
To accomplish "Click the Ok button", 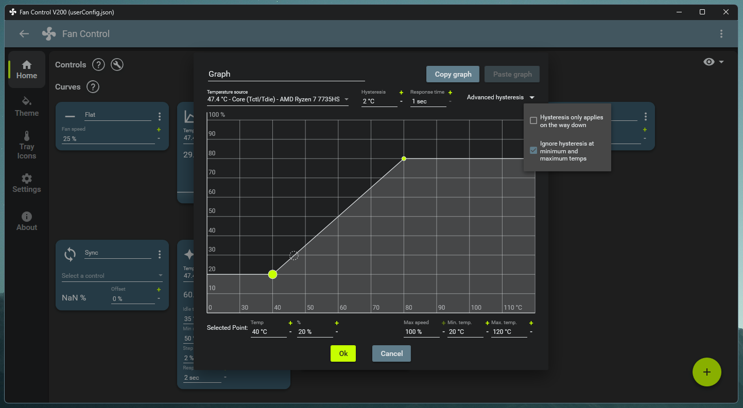I will pos(343,353).
